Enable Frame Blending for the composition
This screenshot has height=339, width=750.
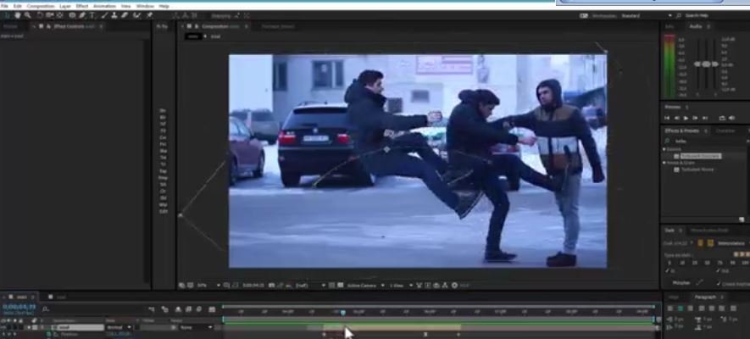pos(188,310)
